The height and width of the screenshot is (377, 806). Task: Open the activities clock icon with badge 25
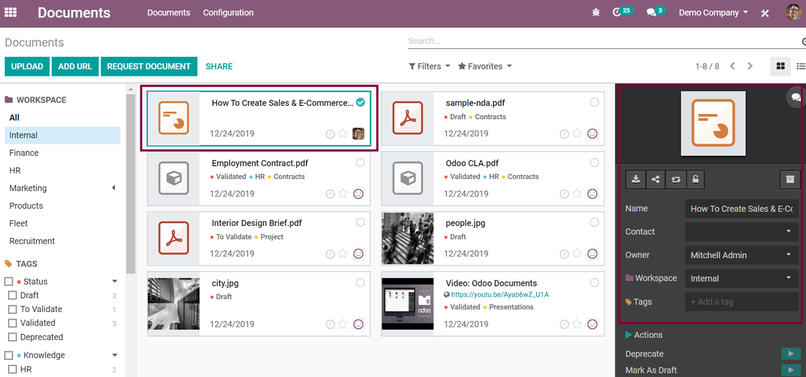coord(618,13)
